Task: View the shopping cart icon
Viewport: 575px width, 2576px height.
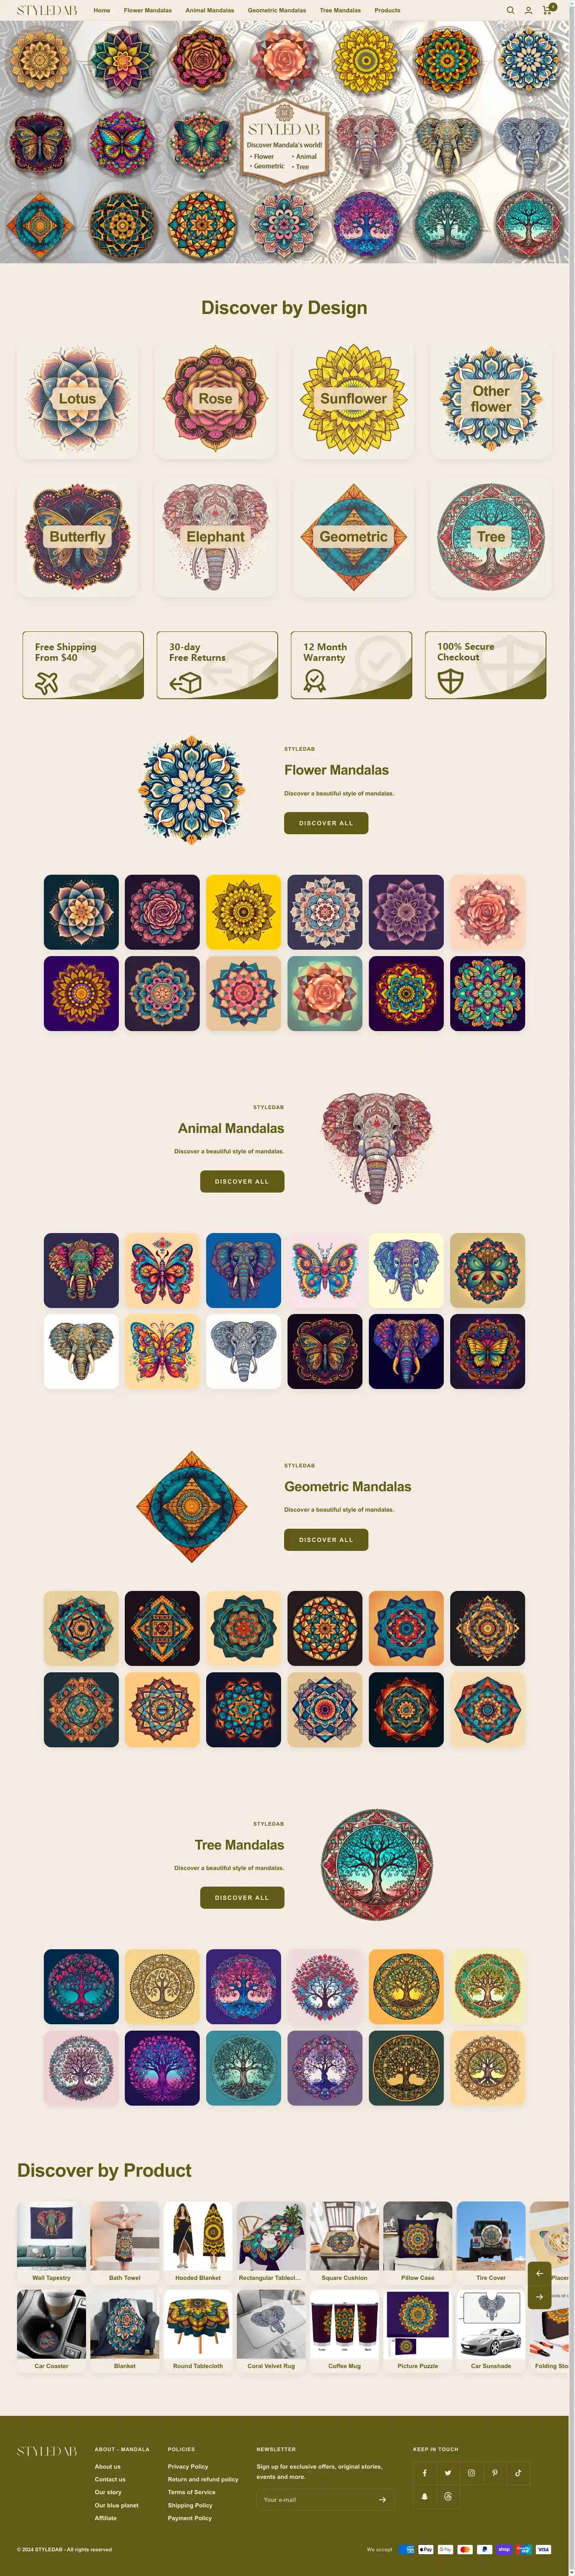Action: (x=547, y=10)
